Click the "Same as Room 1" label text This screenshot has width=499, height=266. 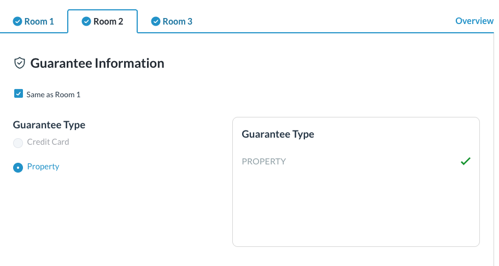point(54,94)
